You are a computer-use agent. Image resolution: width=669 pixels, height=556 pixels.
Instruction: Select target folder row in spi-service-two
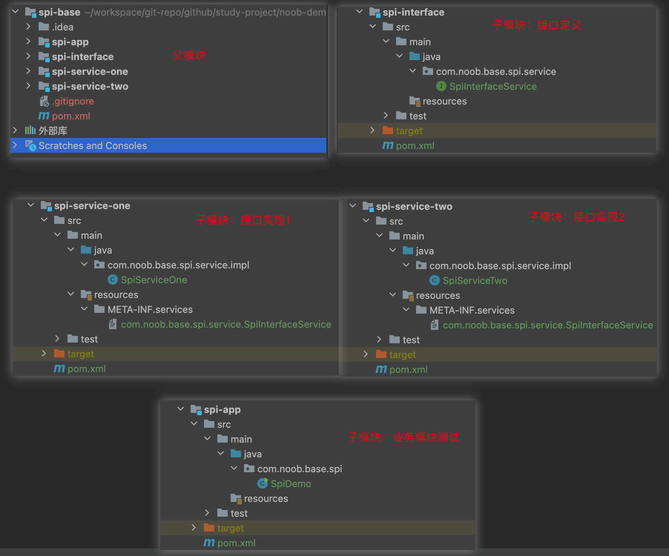[x=498, y=355]
